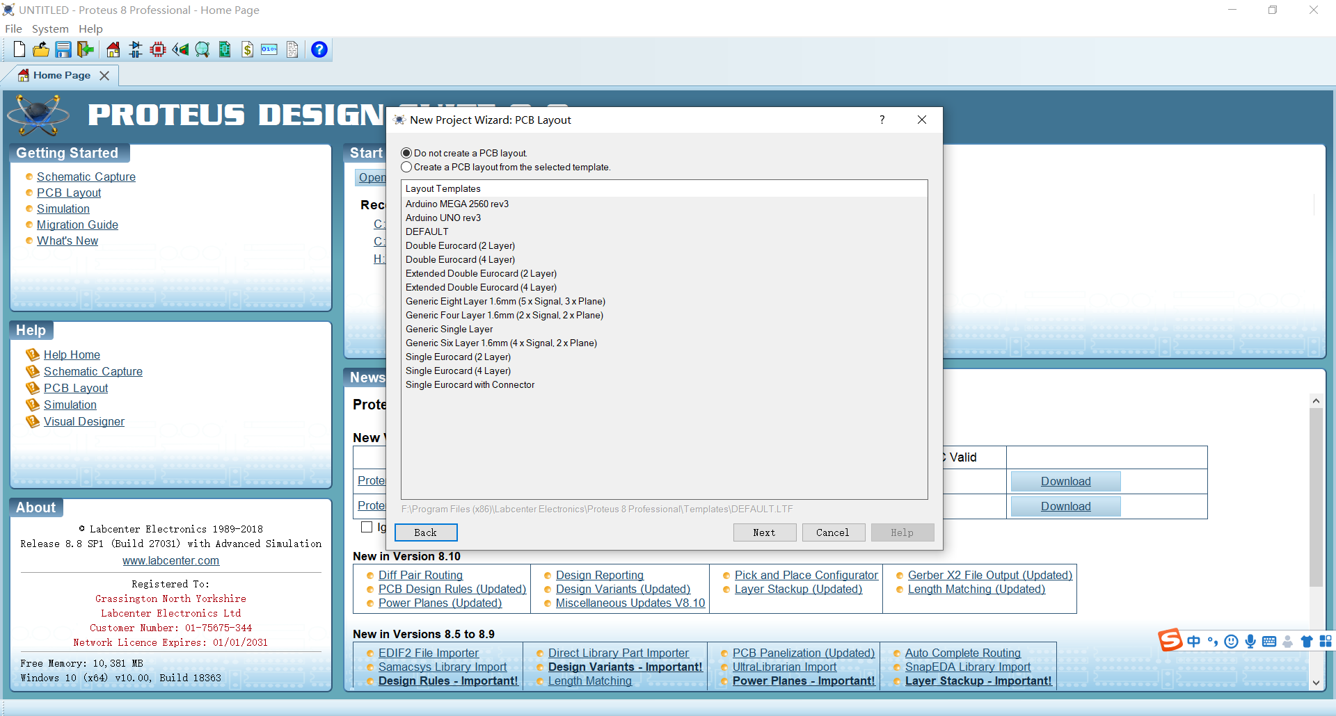Close the Home Page tab
Viewport: 1336px width, 716px height.
(104, 75)
